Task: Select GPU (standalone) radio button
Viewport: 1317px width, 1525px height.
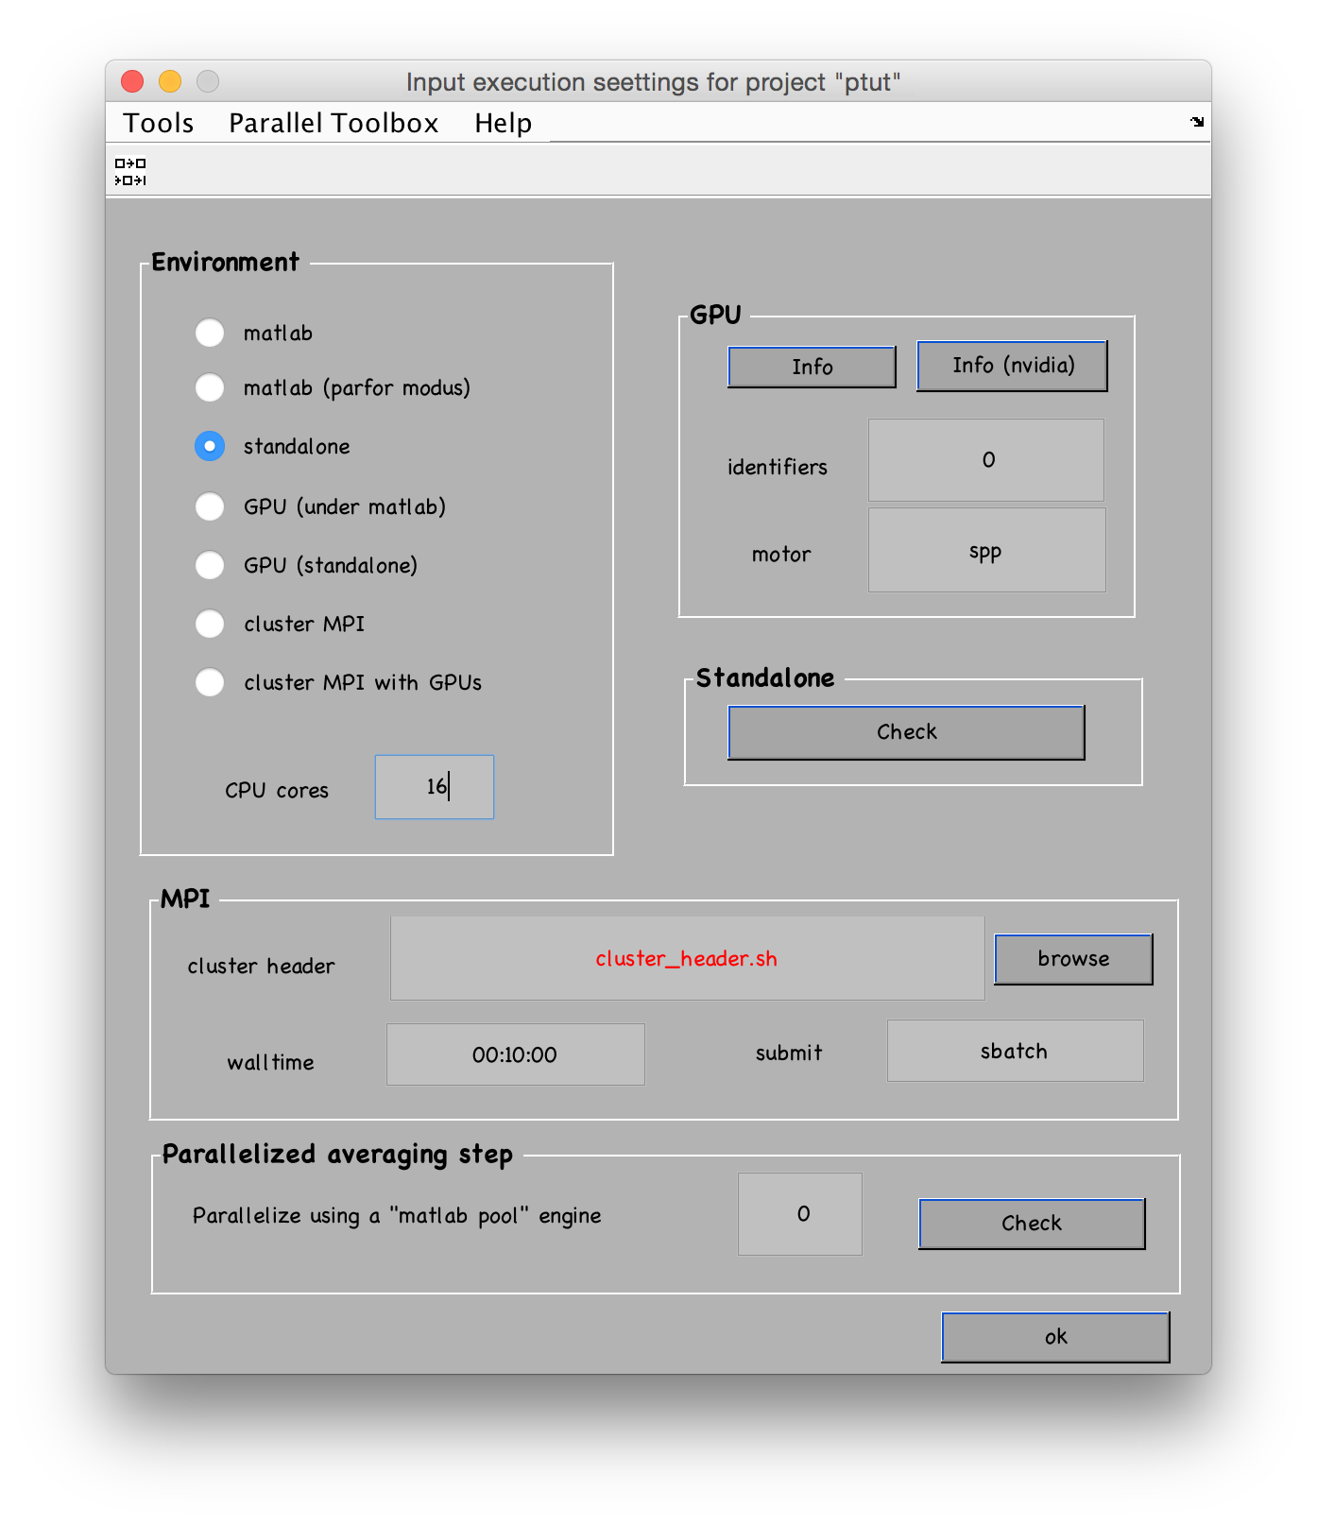Action: [x=210, y=565]
